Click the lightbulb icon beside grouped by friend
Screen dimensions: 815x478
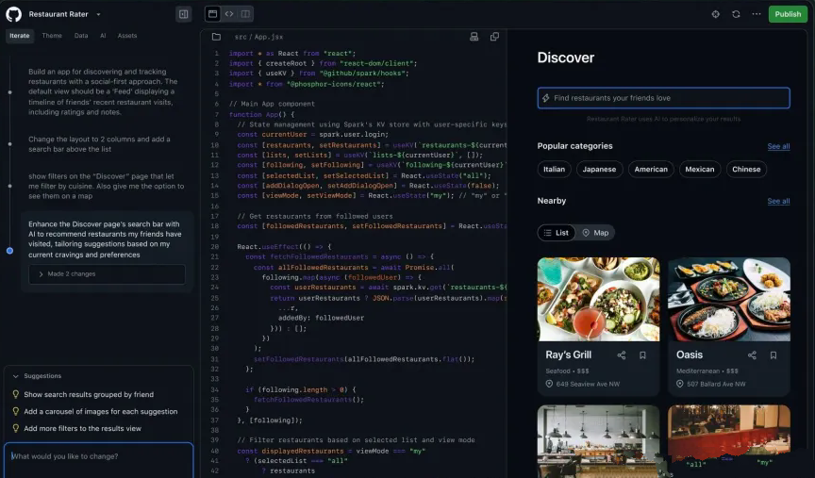point(16,394)
